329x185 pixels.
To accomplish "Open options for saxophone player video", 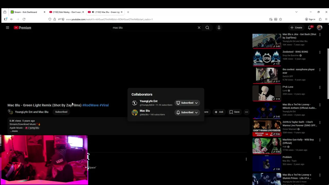I will (x=320, y=70).
